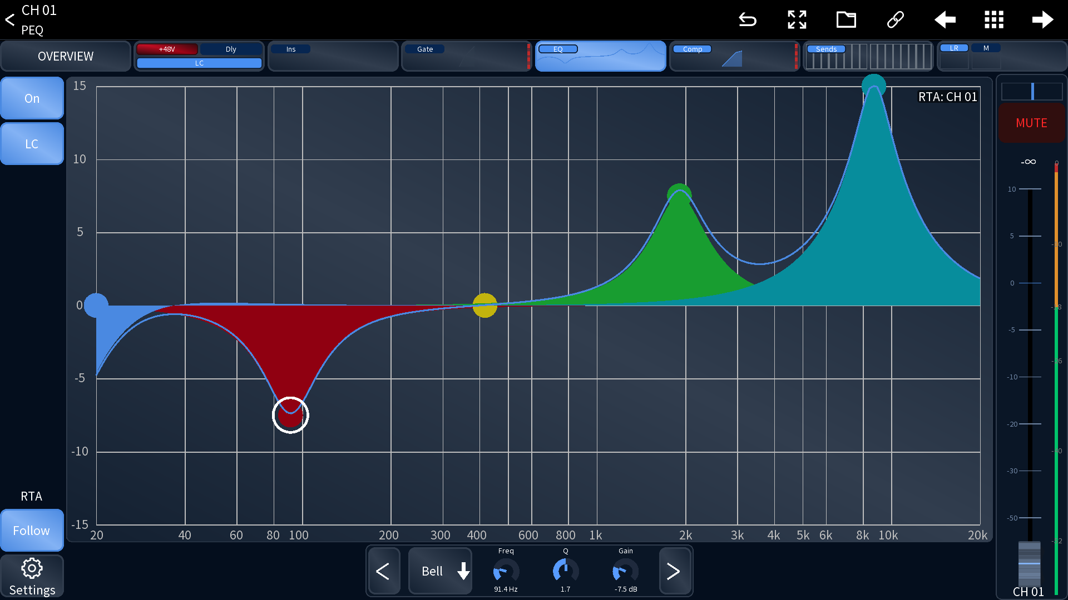Open the grid menu icon
Screen dimensions: 1068x600
993,20
